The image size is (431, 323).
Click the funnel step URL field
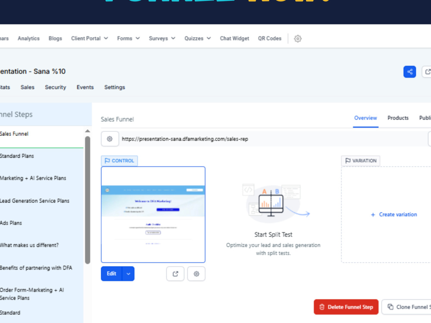click(x=274, y=139)
